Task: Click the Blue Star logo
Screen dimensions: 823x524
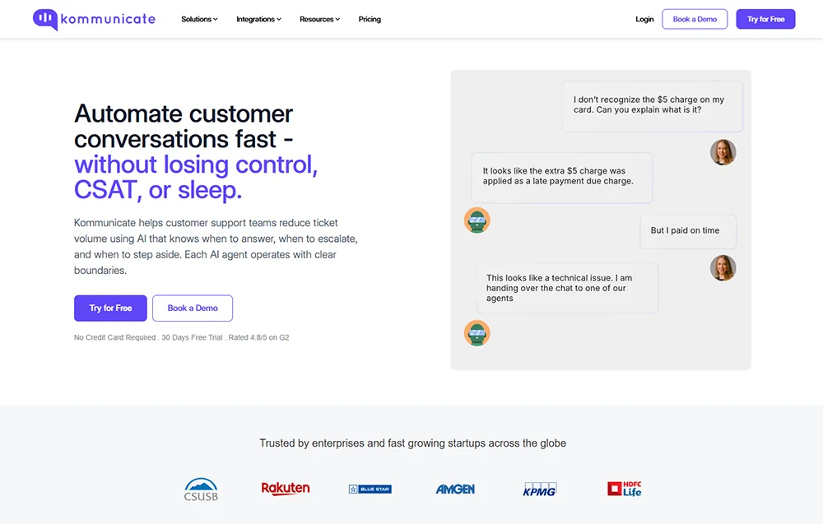Action: pos(370,489)
